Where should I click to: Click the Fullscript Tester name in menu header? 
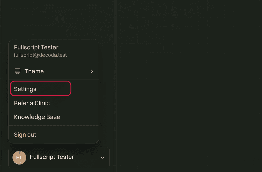click(36, 47)
